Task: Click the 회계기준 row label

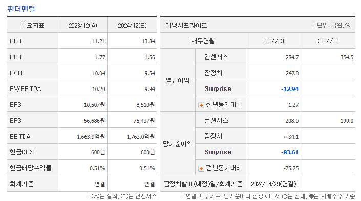Action: pos(22,184)
